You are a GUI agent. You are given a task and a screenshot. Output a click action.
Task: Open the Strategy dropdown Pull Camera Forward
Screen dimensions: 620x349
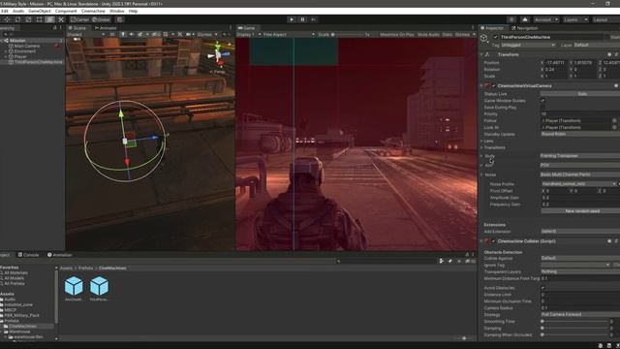point(580,314)
